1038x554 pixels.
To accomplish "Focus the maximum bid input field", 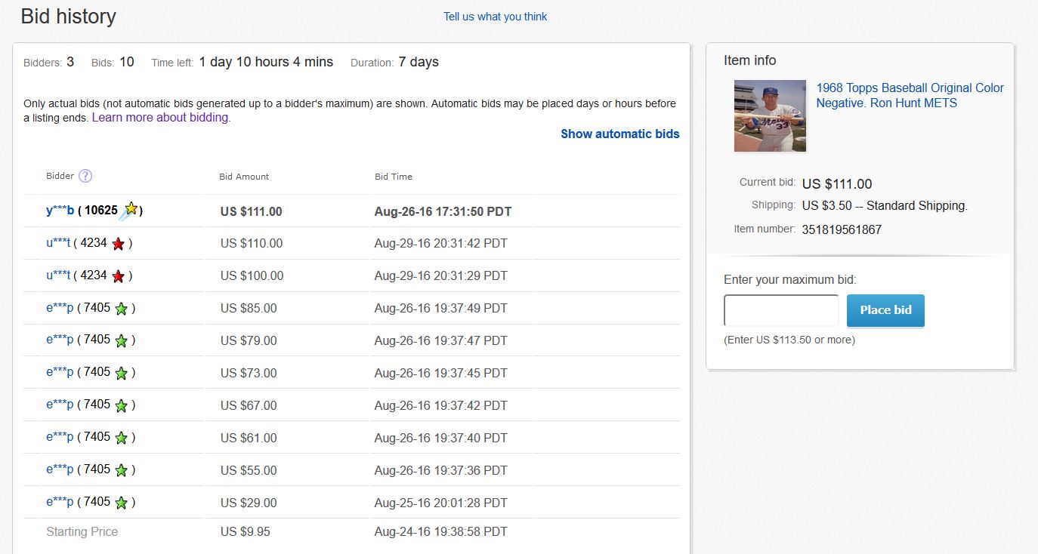I will click(781, 310).
